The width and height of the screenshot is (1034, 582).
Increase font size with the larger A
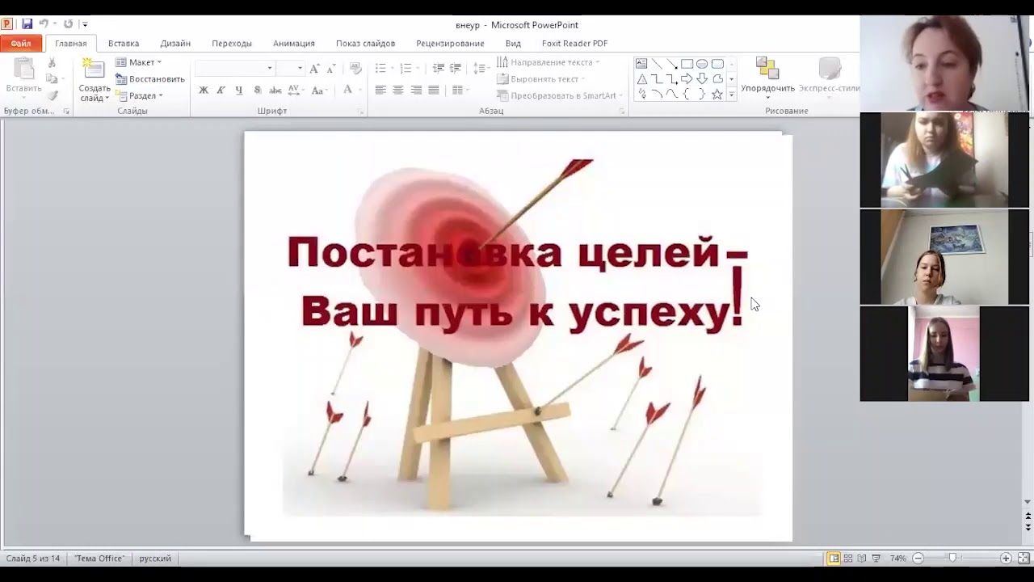tap(314, 69)
